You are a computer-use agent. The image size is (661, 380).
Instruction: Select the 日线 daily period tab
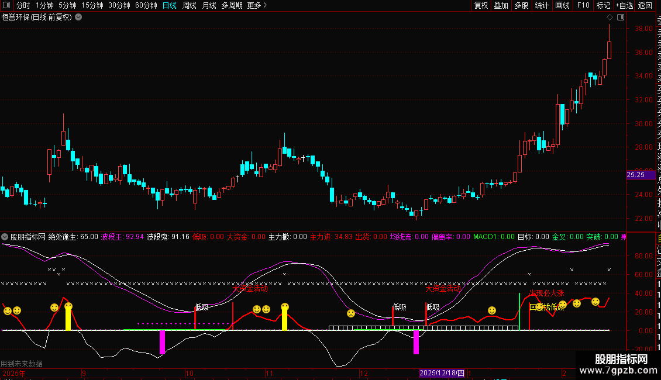170,5
